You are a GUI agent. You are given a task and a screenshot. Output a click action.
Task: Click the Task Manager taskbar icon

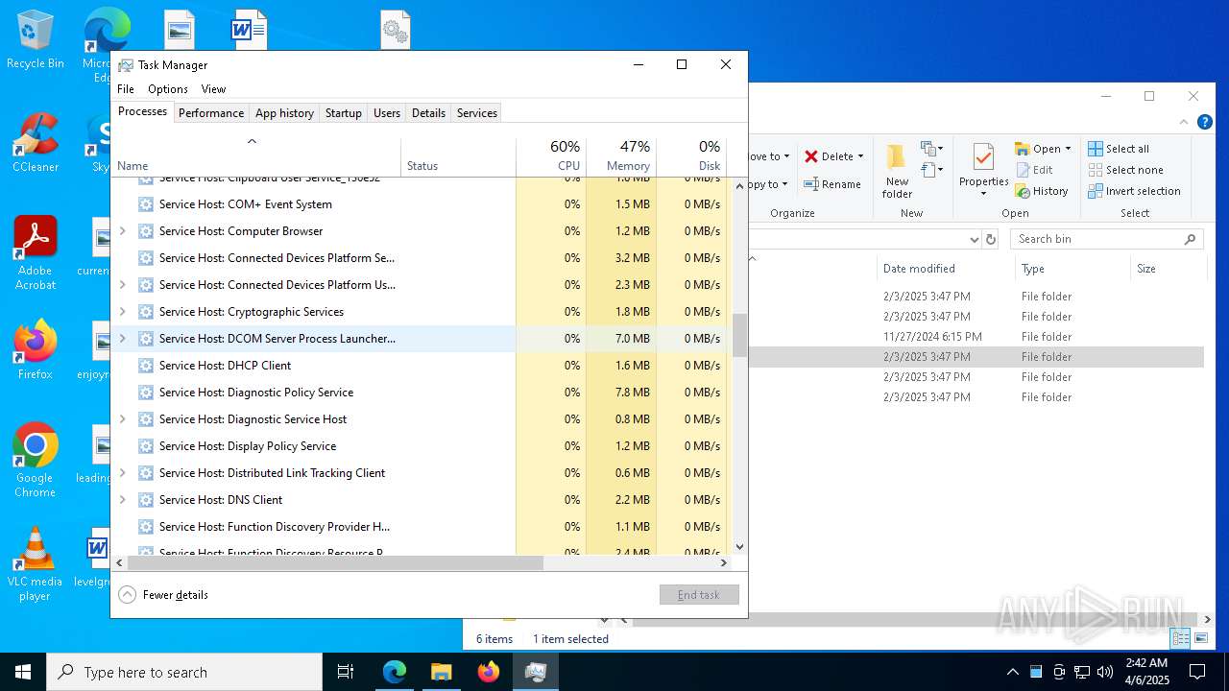point(535,672)
